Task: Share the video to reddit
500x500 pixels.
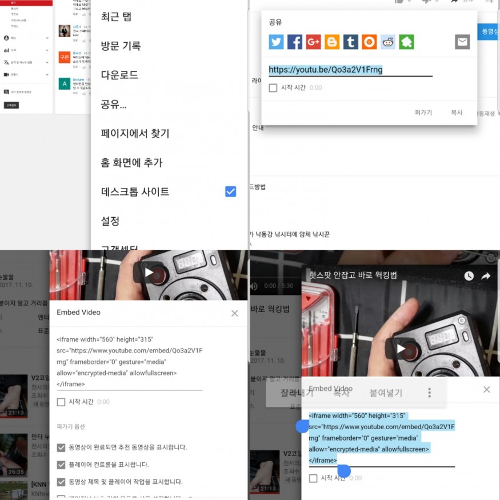Action: (x=388, y=42)
